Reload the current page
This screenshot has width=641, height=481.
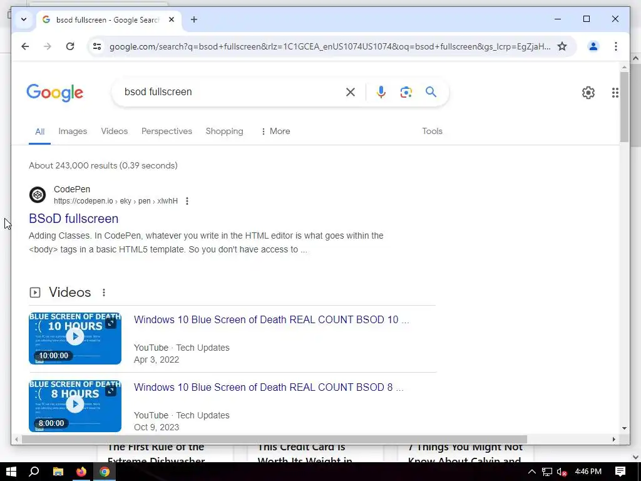pos(70,46)
